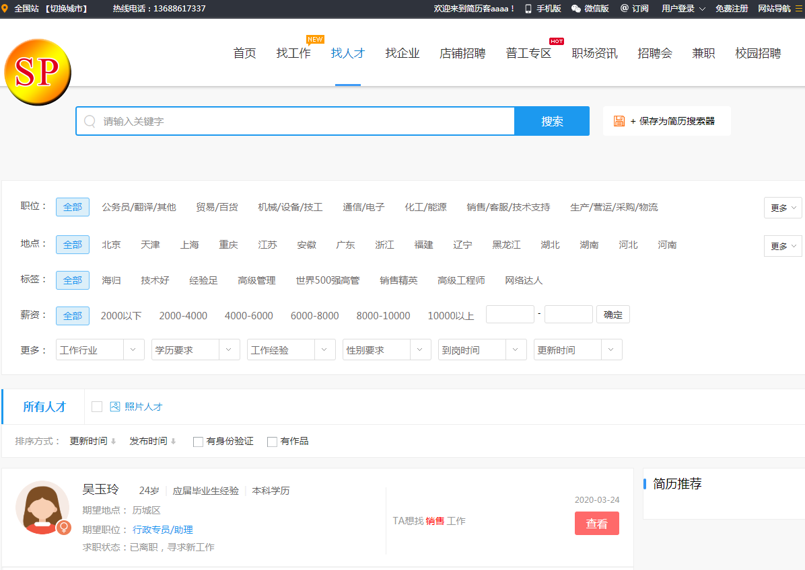Filter tag by 世界500强高管

coord(328,280)
